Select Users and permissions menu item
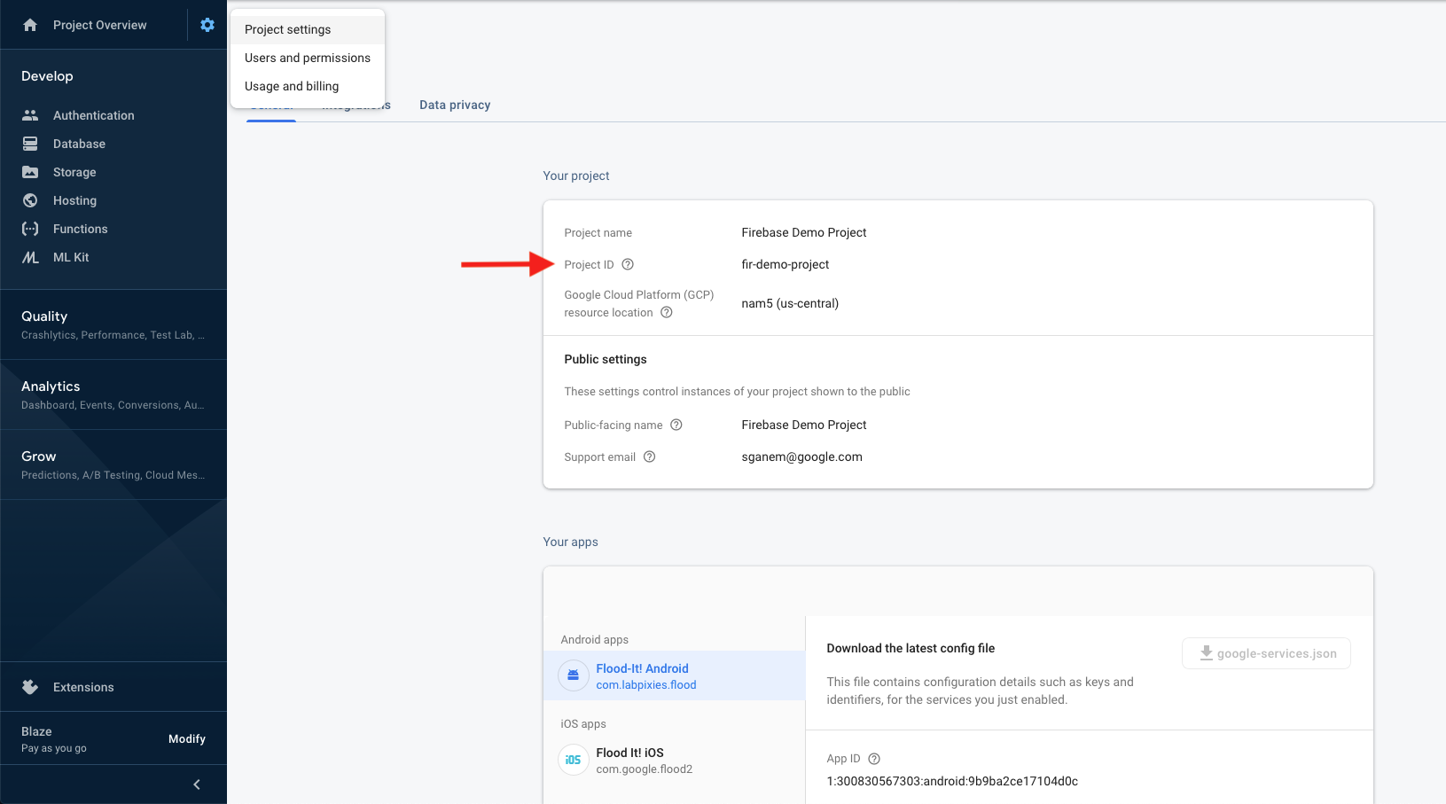Viewport: 1446px width, 804px height. pyautogui.click(x=308, y=58)
